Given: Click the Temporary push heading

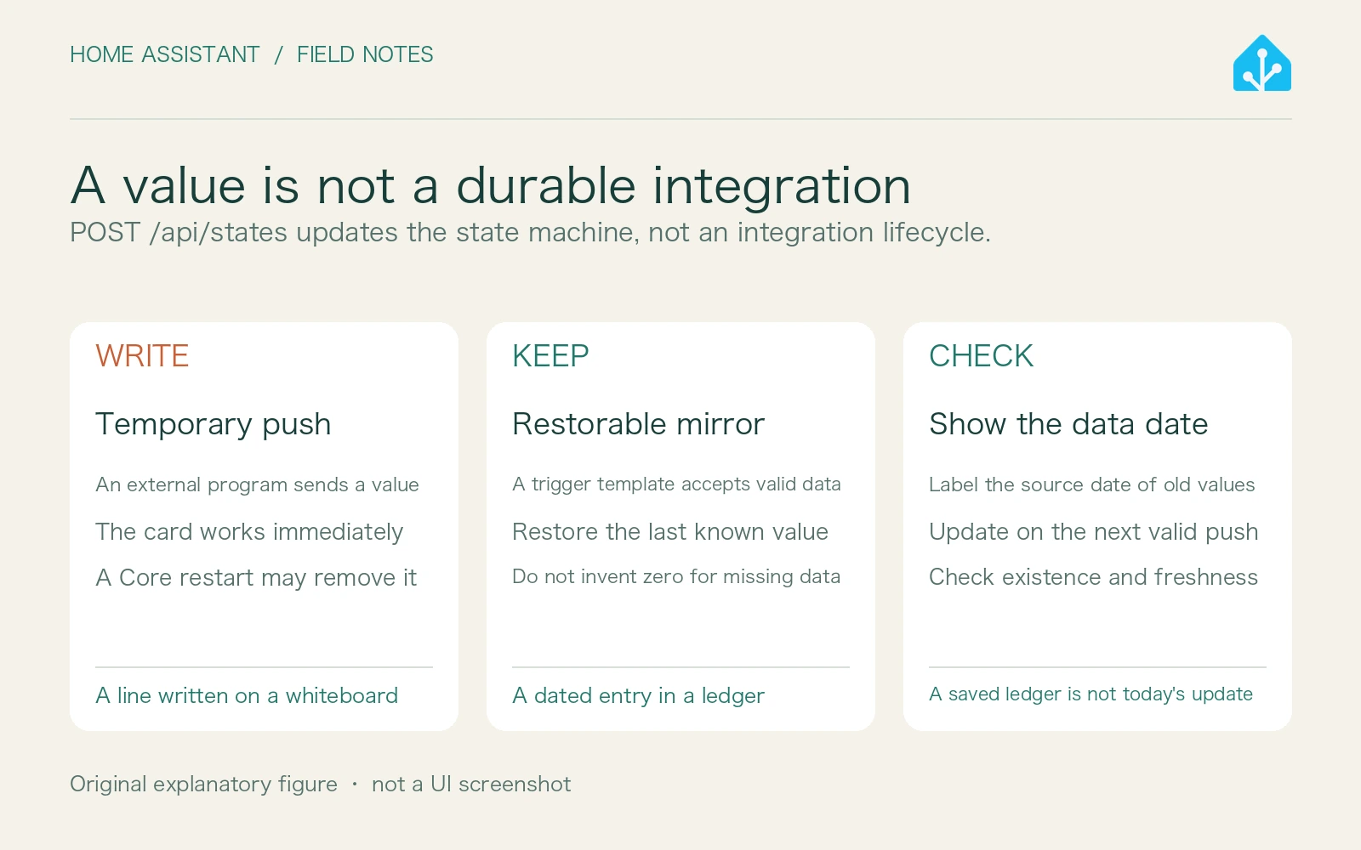Looking at the screenshot, I should (x=214, y=424).
